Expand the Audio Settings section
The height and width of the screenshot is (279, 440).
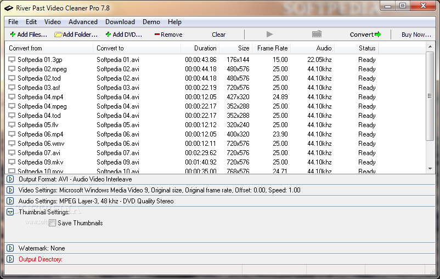click(x=10, y=201)
